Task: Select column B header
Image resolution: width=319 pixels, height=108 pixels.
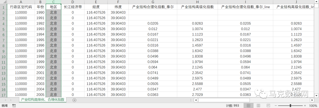Action: (x=40, y=2)
